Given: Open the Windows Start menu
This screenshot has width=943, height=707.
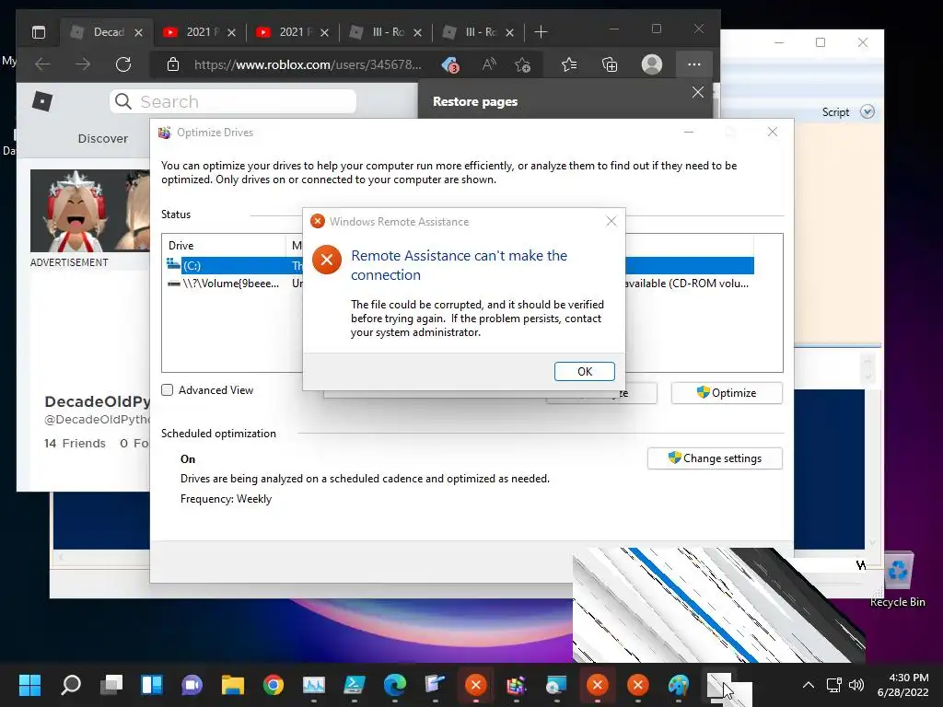Looking at the screenshot, I should coord(29,685).
